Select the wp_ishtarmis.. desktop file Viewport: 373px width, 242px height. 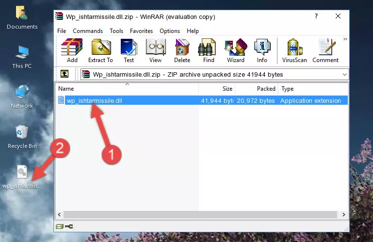point(22,177)
